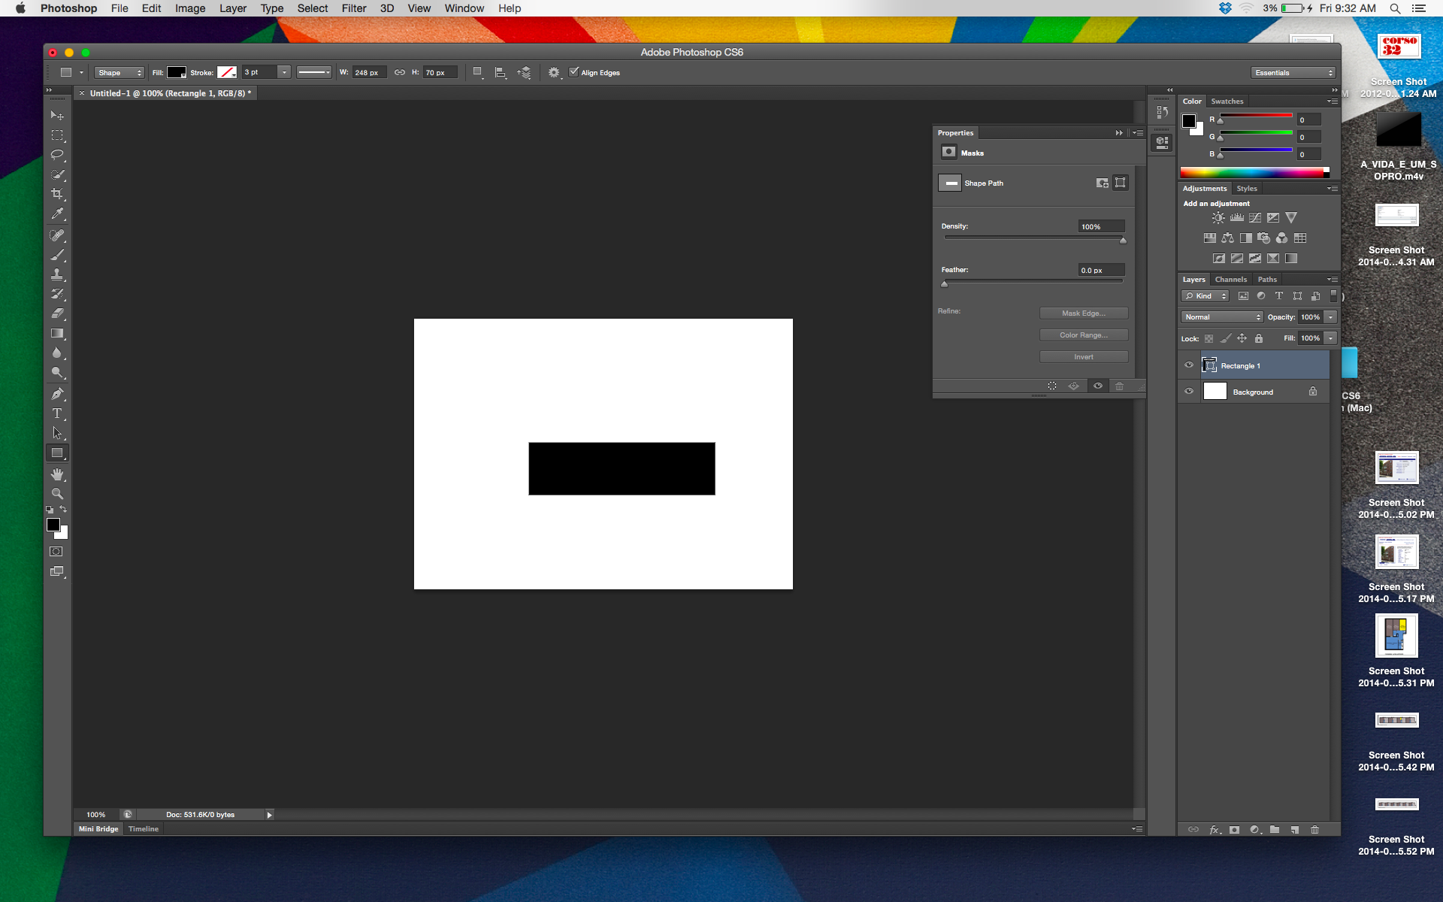The height and width of the screenshot is (902, 1443).
Task: Click the Invert button
Action: coord(1084,357)
